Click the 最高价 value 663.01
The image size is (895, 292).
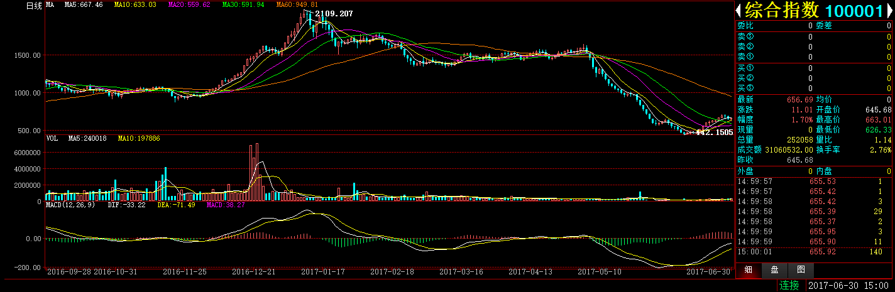(x=879, y=119)
